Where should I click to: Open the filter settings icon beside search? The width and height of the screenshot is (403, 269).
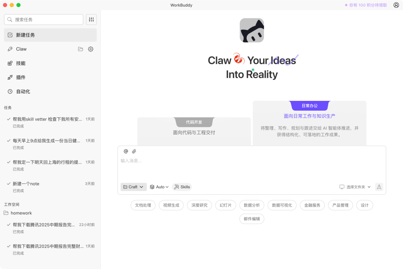click(91, 19)
